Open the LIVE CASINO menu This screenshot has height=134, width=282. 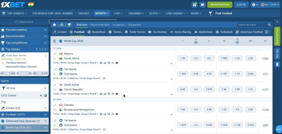click(175, 13)
